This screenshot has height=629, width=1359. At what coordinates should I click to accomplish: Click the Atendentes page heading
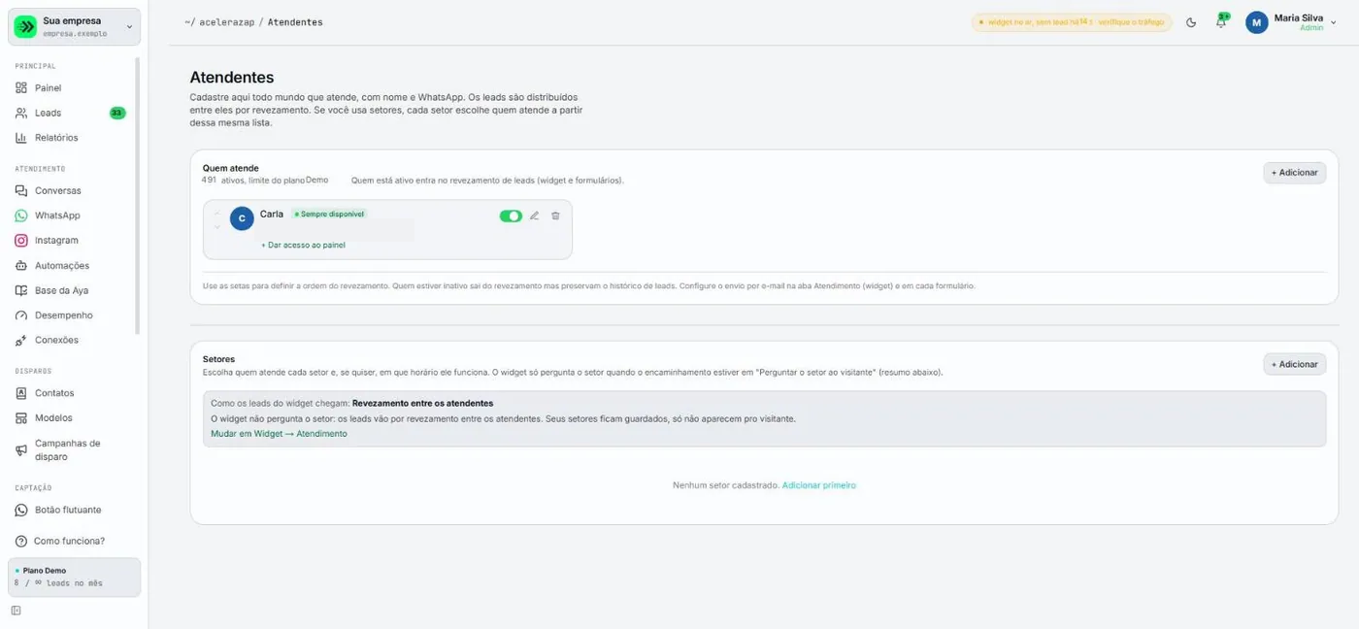pyautogui.click(x=232, y=78)
